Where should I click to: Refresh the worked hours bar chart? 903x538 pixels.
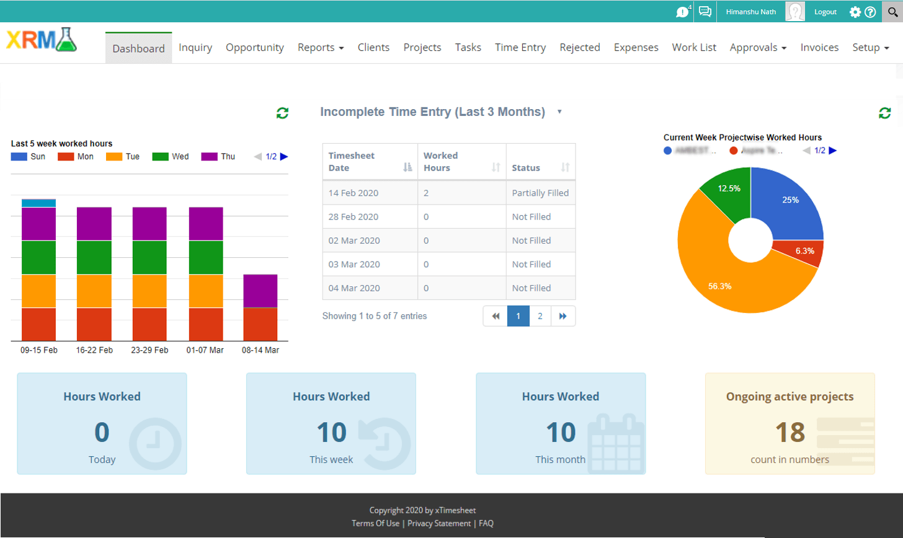click(282, 113)
